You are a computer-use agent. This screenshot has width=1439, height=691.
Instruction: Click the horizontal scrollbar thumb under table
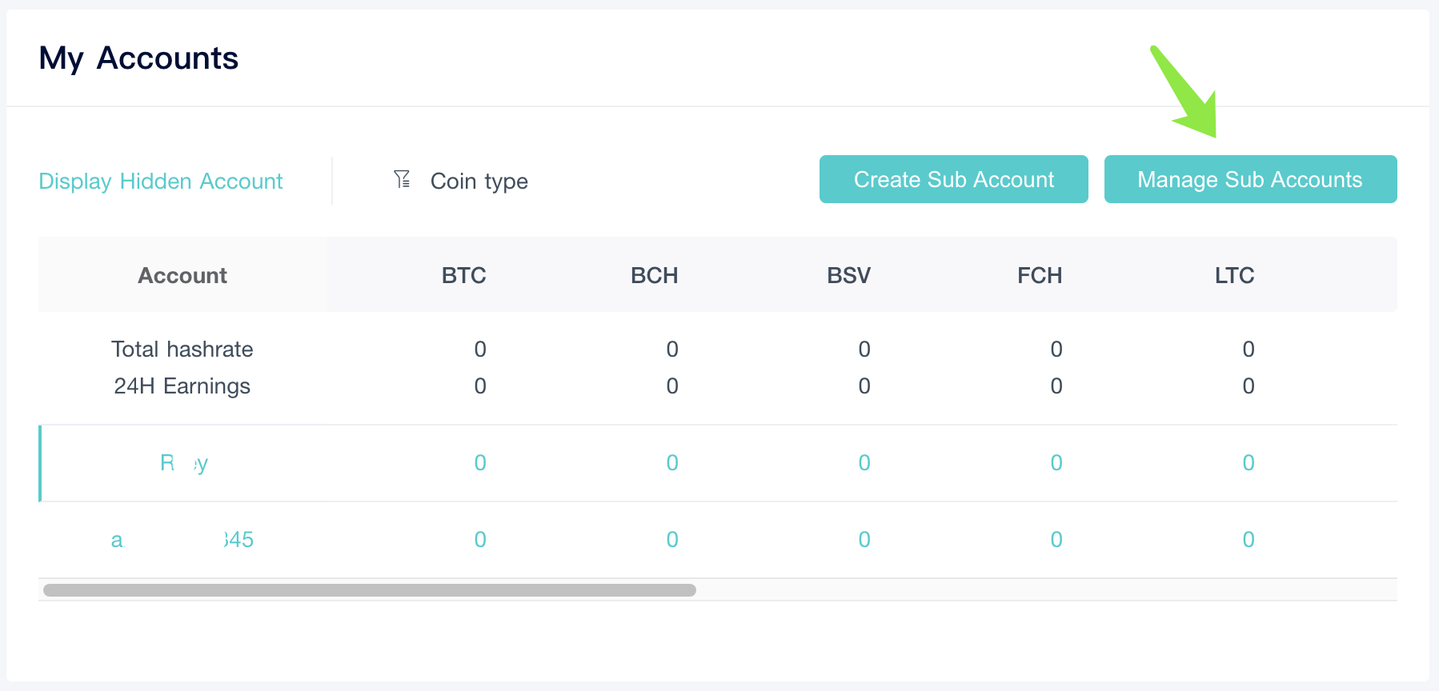point(370,590)
